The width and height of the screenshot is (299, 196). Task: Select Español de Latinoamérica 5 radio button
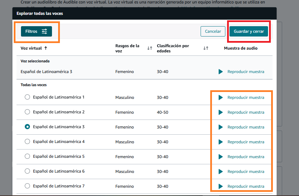[x=27, y=156]
